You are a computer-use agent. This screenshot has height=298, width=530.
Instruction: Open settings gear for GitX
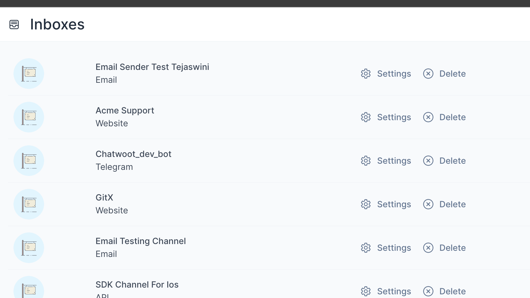tap(365, 204)
